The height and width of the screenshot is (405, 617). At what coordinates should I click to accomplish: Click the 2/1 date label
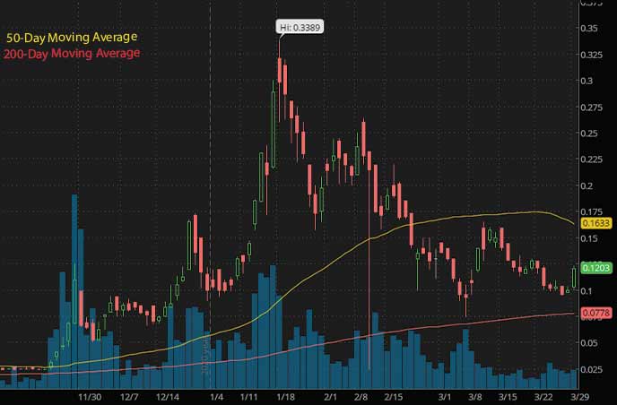coord(331,397)
